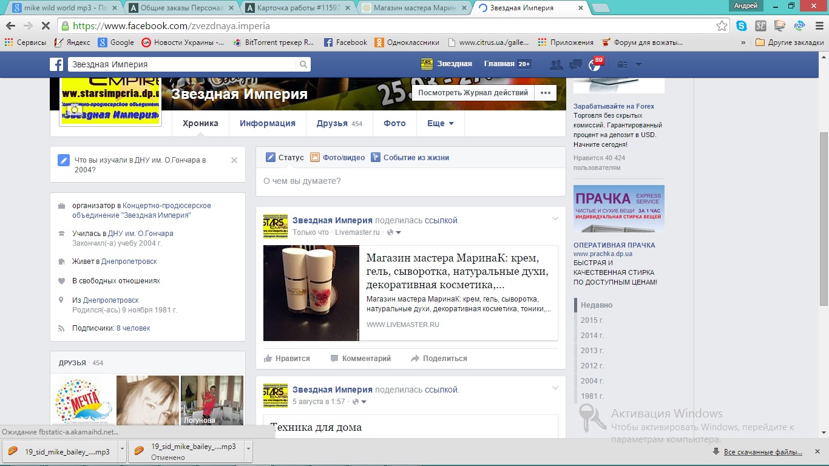Click the Нравится thumbs-up on Livemaster post
829x466 pixels.
coord(287,359)
